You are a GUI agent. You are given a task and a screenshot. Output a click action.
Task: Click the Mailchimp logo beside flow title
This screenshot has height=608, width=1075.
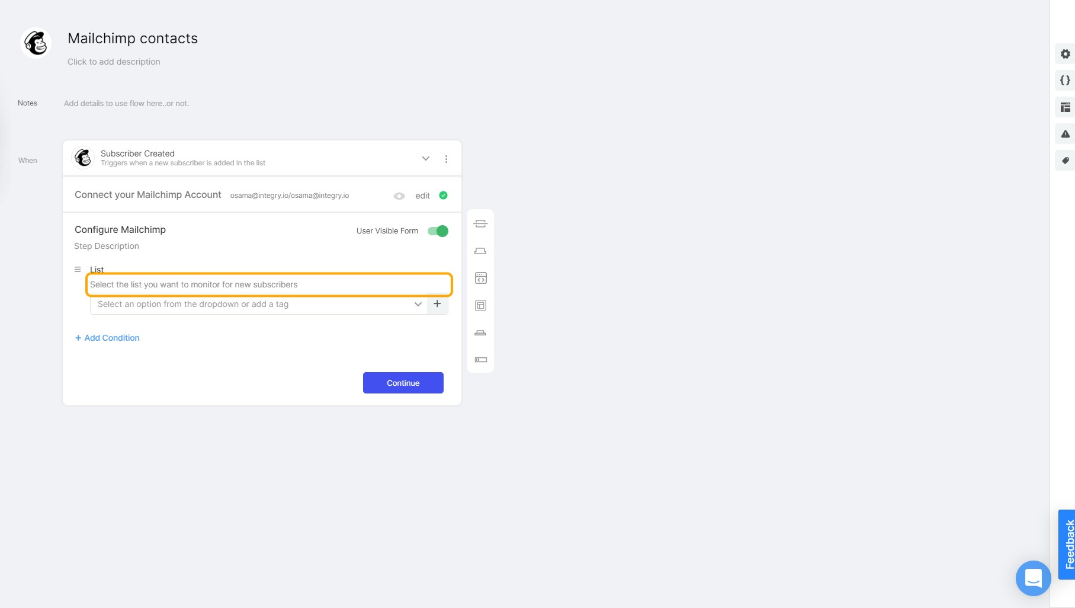[x=36, y=43]
